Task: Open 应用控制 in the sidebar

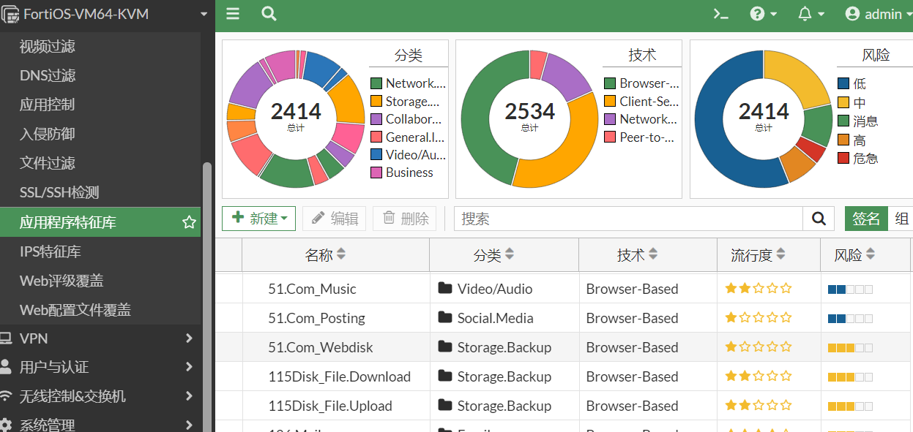Action: tap(48, 105)
